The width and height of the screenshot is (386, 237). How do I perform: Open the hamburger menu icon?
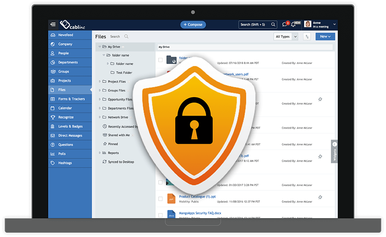[52, 24]
